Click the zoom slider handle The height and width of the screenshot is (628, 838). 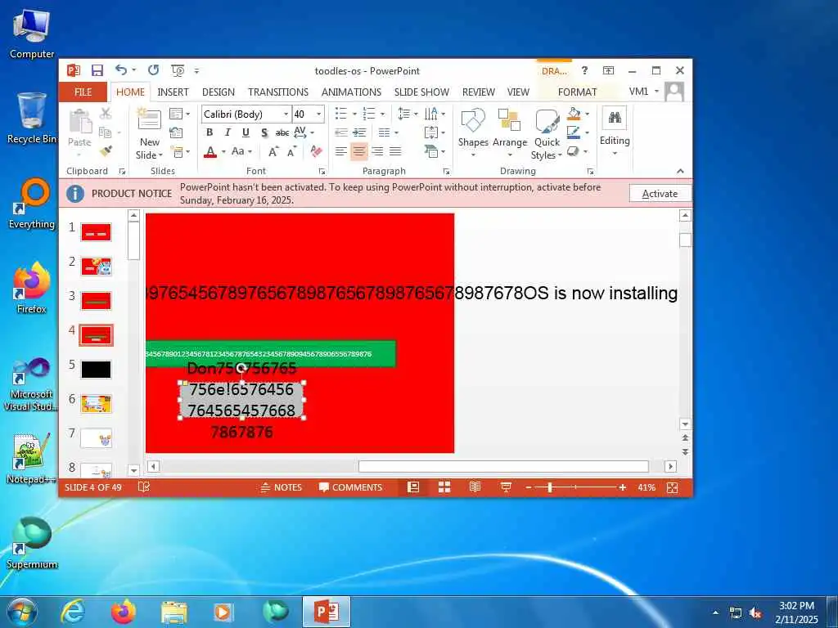coord(550,487)
